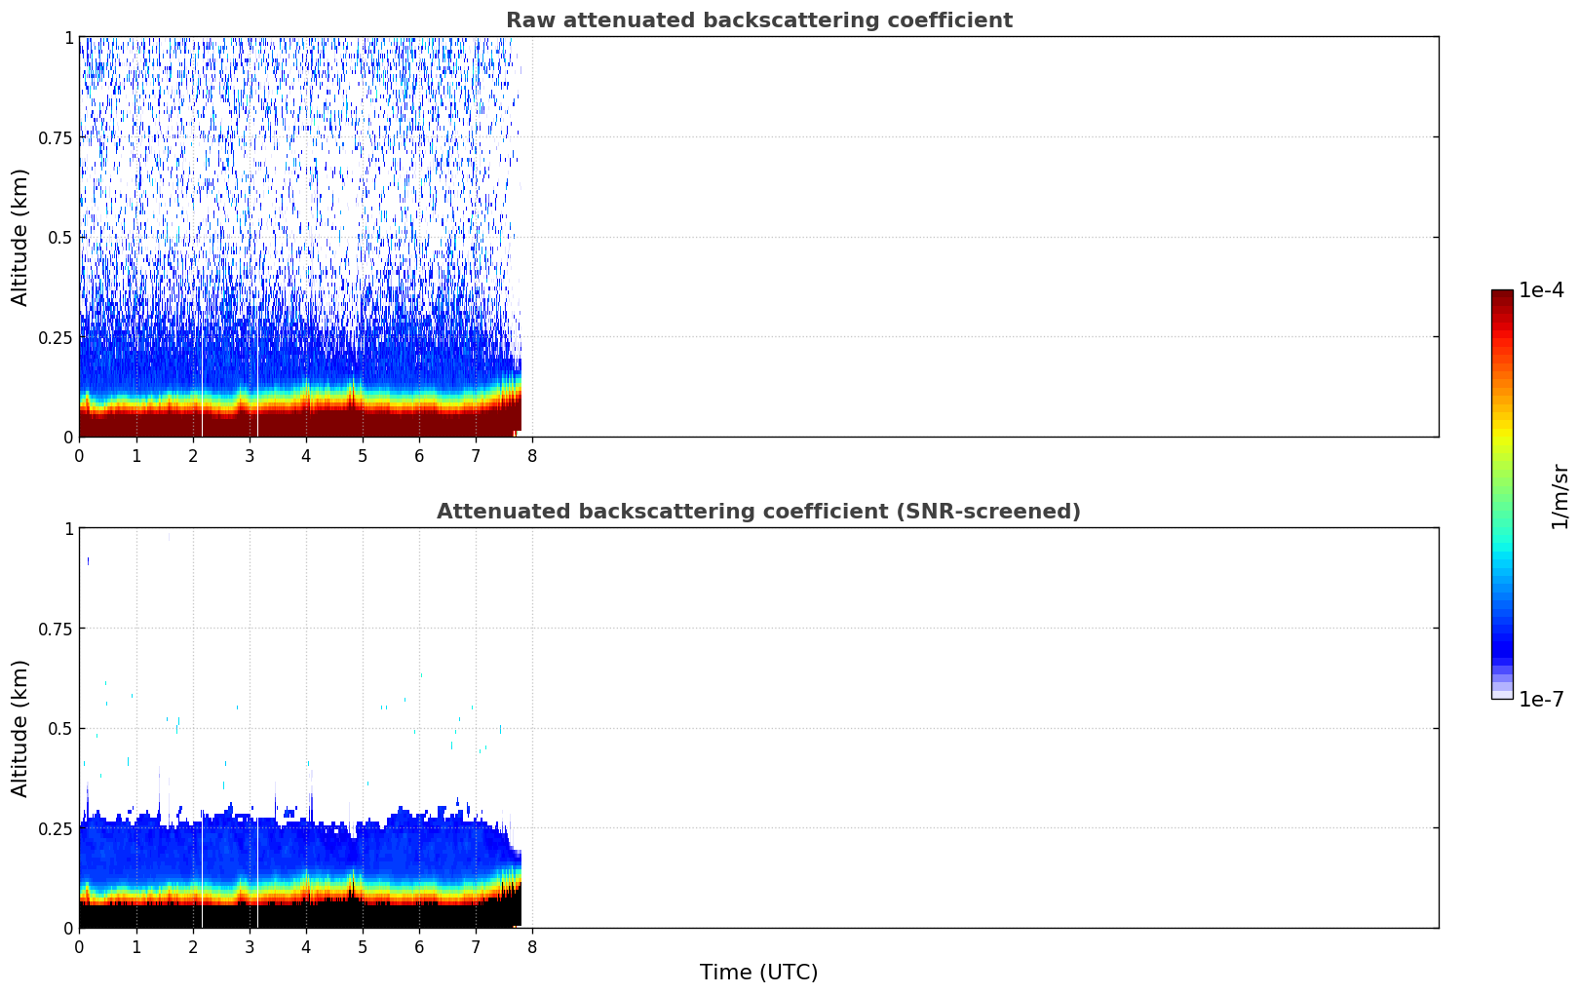Click the "Raw attenuated backscattering coefficient" title
Image resolution: width=1580 pixels, height=994 pixels.
(x=758, y=20)
